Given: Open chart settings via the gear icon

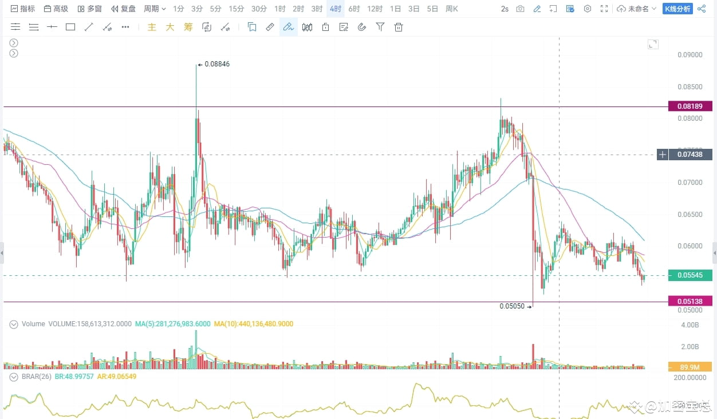Looking at the screenshot, I should [x=588, y=9].
